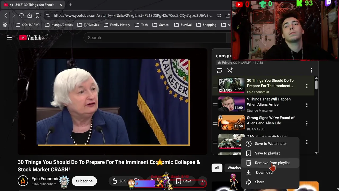
Task: Open the YouTube hamburger guide menu
Action: [9, 38]
